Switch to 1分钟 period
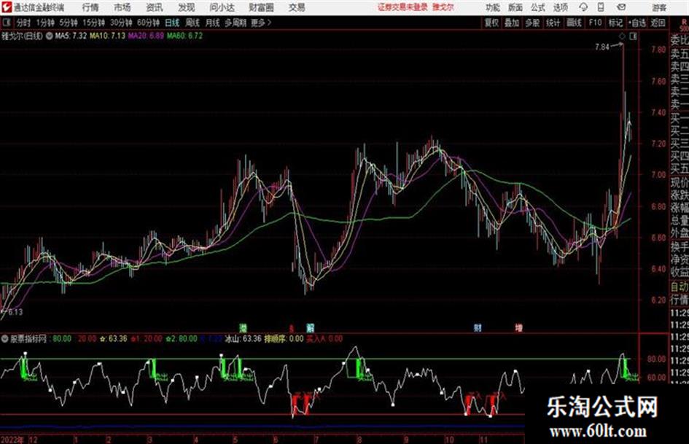The width and height of the screenshot is (689, 444). [x=45, y=23]
